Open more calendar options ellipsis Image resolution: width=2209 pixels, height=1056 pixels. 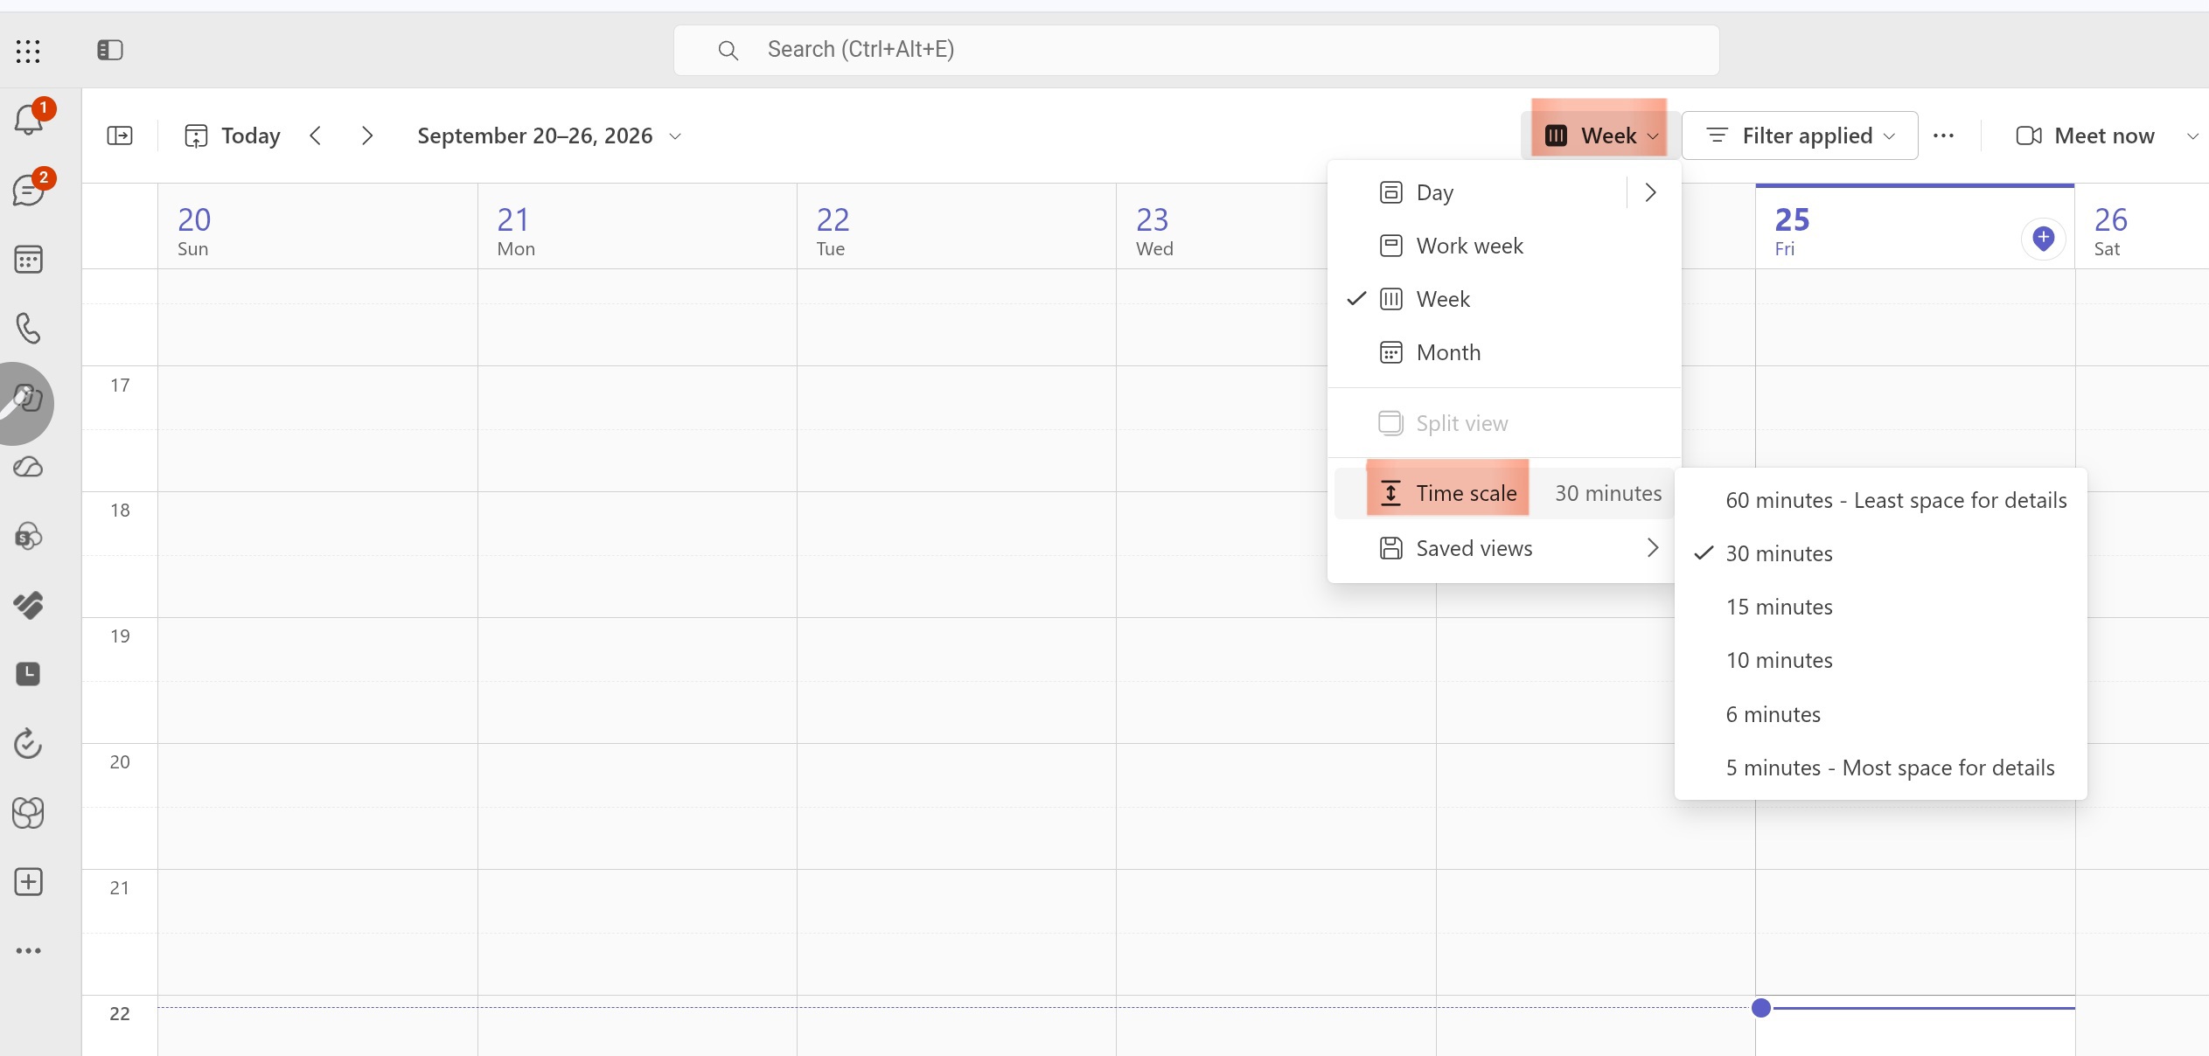(1944, 135)
